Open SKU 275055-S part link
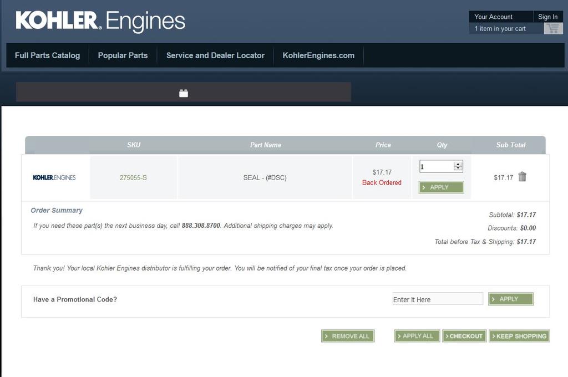The height and width of the screenshot is (377, 568). 133,177
